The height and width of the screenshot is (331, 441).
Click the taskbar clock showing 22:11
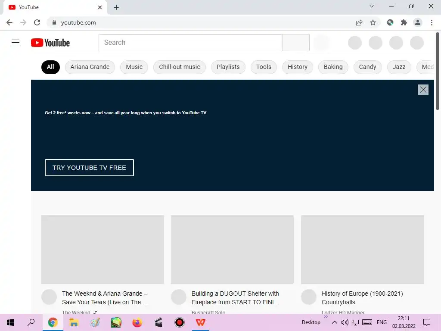[404, 322]
